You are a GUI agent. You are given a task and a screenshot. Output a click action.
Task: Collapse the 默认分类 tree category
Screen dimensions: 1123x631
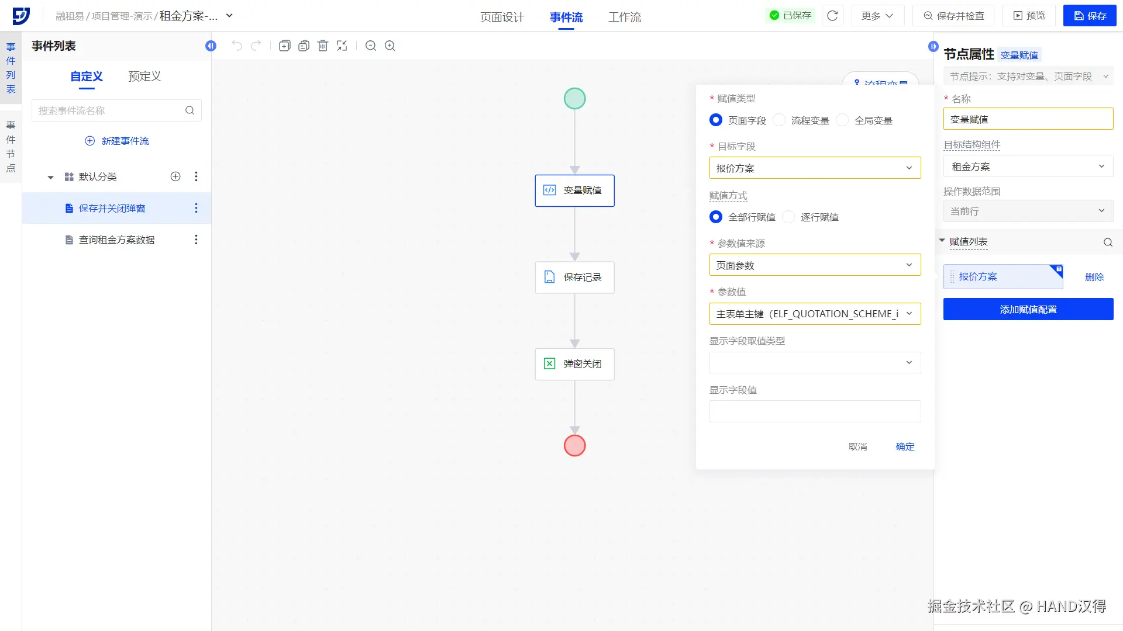pyautogui.click(x=51, y=177)
